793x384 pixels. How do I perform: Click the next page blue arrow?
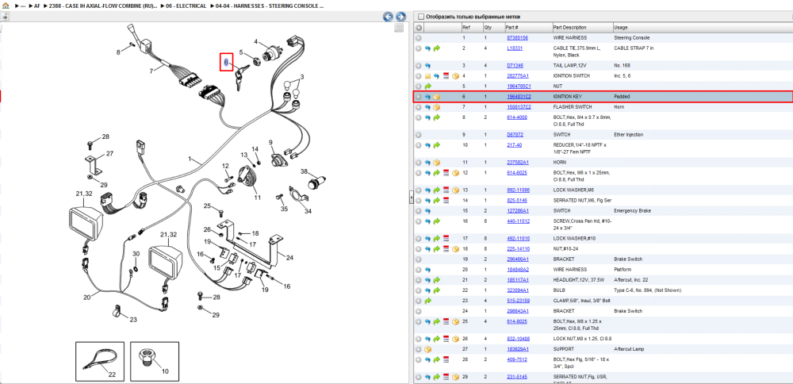point(400,17)
